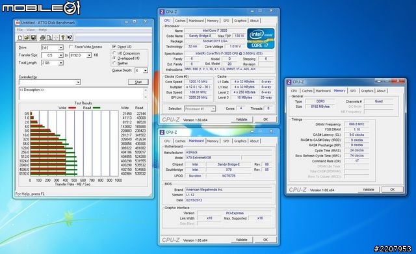Enable the Force Write Access checkbox
Image resolution: width=416 pixels, height=254 pixels.
tap(71, 47)
